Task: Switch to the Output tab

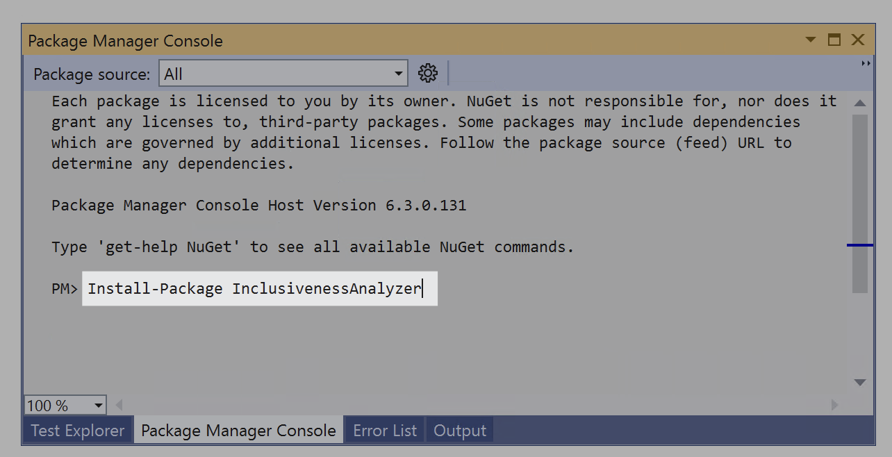Action: [x=460, y=431]
